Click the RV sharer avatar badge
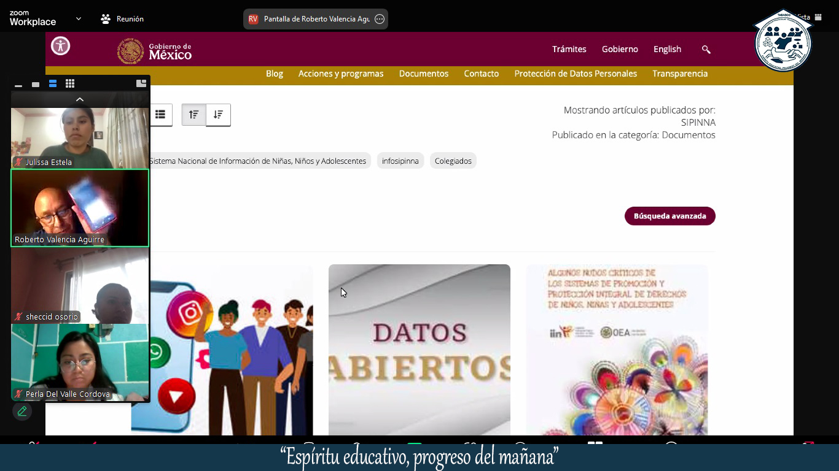 pyautogui.click(x=253, y=19)
